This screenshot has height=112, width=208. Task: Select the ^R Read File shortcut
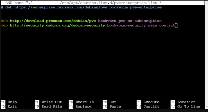tap(48, 106)
